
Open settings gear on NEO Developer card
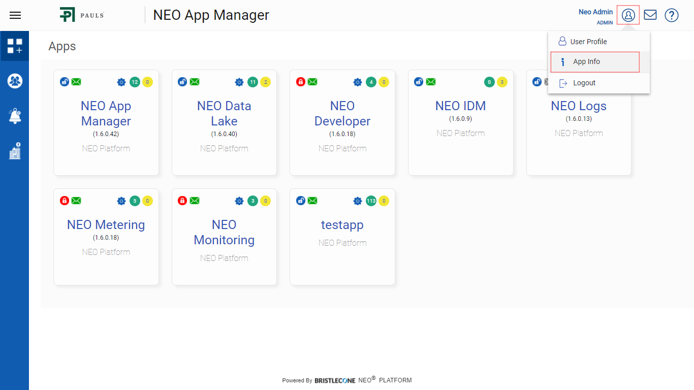pos(358,82)
